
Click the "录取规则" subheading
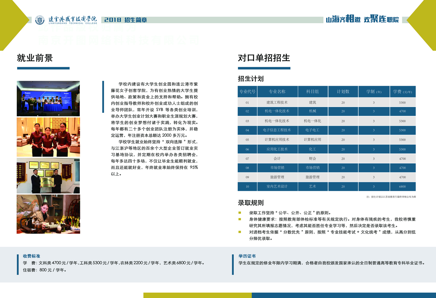click(251, 203)
